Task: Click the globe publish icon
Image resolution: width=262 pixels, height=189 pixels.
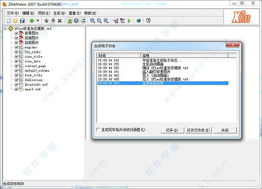Action: [138, 20]
